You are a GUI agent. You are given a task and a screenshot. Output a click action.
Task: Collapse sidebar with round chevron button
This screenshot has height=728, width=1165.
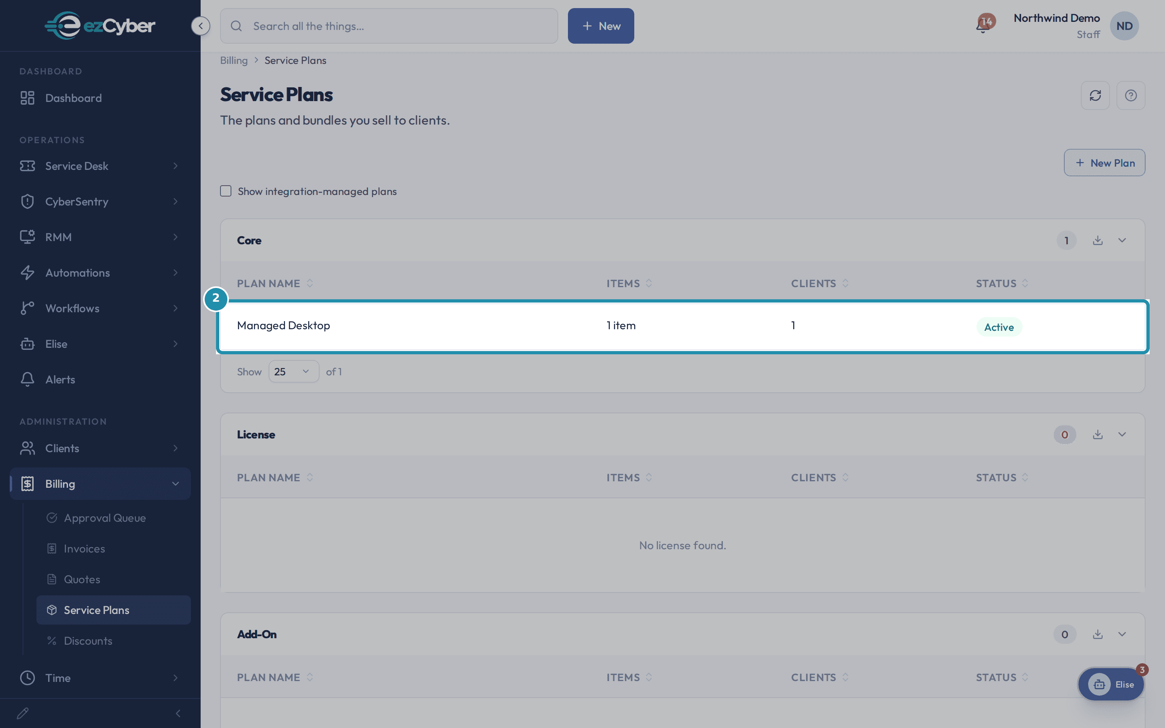[x=200, y=26]
